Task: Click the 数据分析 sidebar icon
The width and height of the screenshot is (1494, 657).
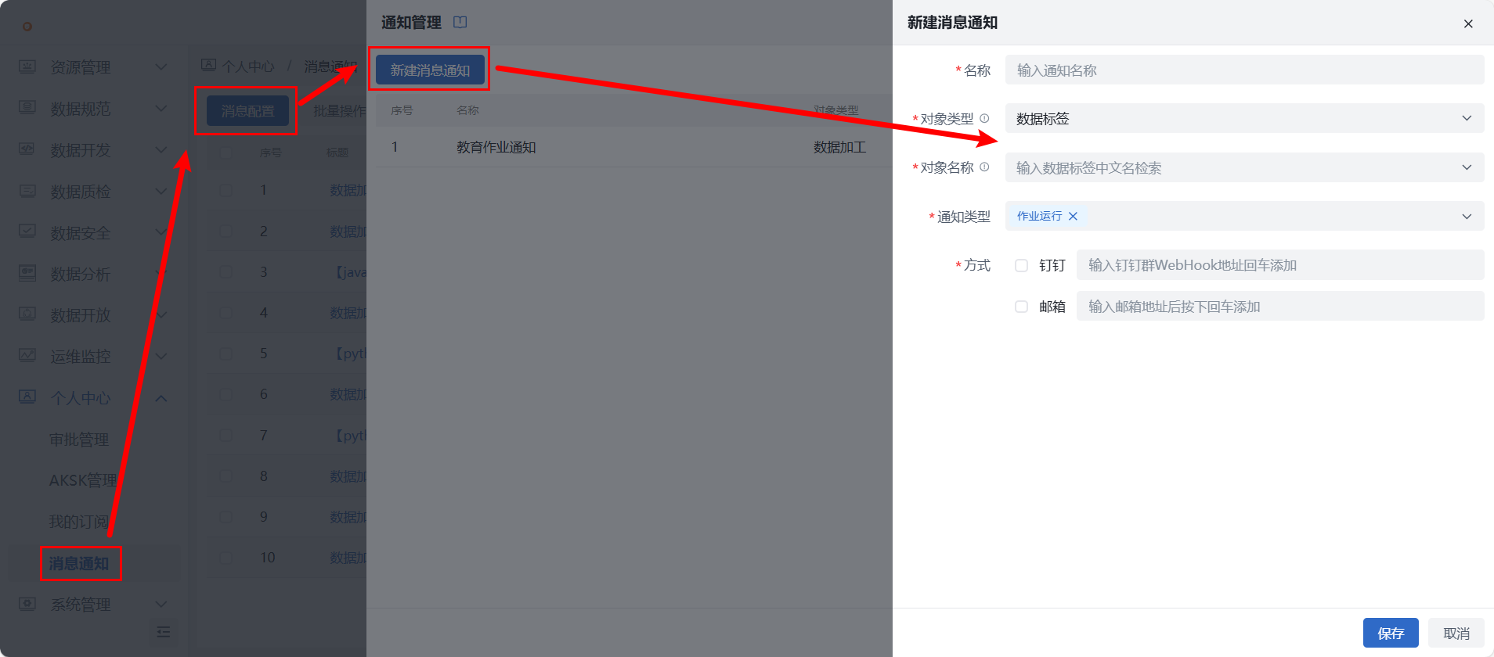Action: [27, 273]
